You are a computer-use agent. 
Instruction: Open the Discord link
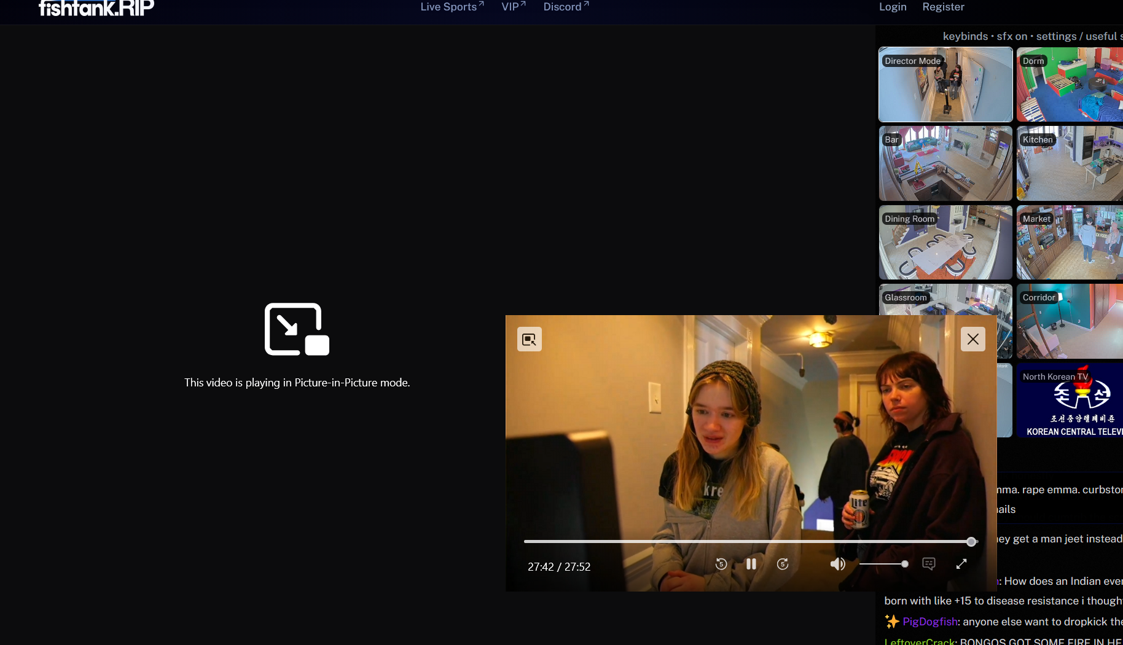tap(566, 7)
